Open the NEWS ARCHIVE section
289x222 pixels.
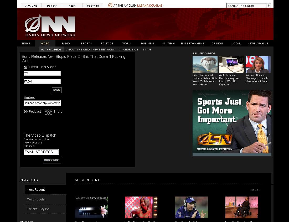258,43
